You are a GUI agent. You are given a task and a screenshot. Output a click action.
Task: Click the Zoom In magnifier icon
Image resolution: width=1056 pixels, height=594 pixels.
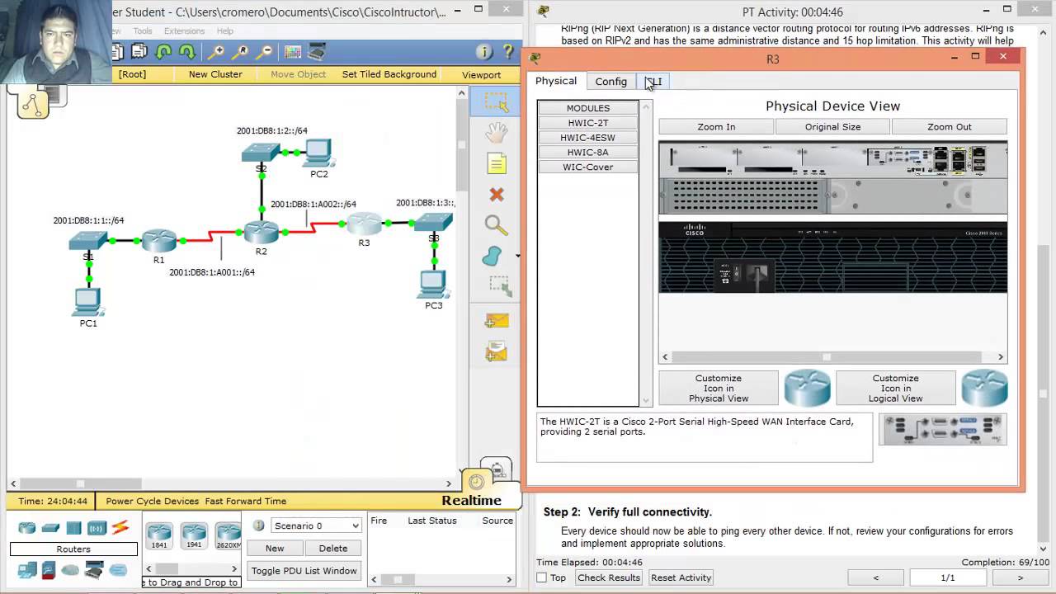[x=216, y=52]
